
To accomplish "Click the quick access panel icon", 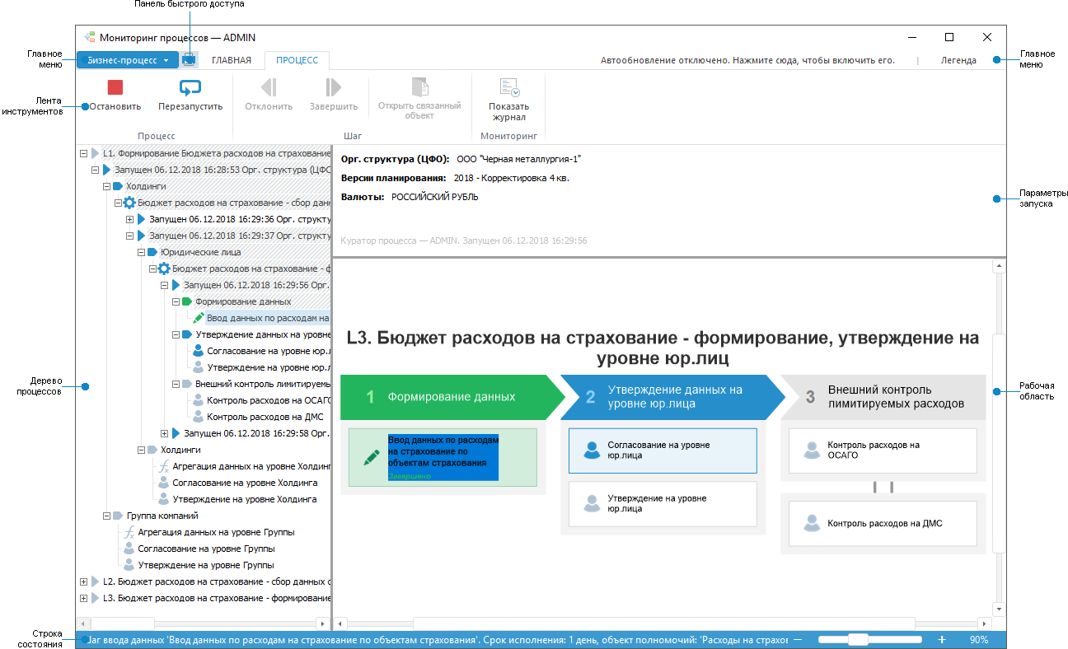I will [189, 59].
